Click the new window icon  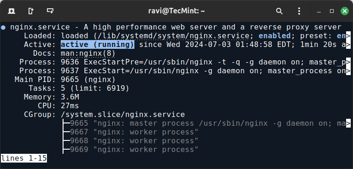pos(31,11)
